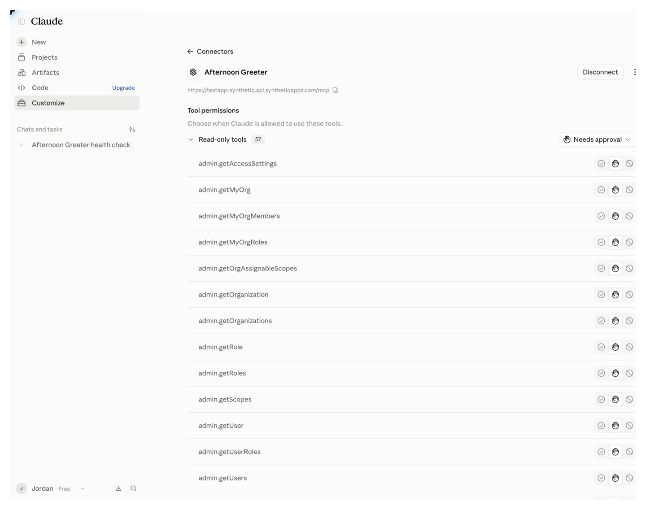
Task: Click the download app icon
Action: (119, 488)
